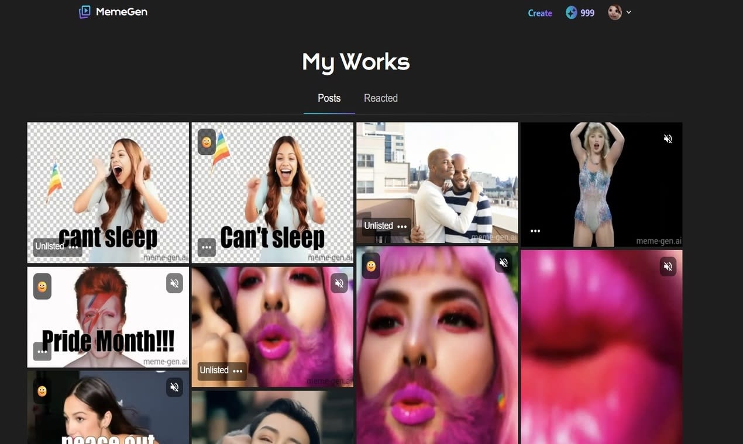
Task: Click Unlisted label on two men photo
Action: [379, 226]
